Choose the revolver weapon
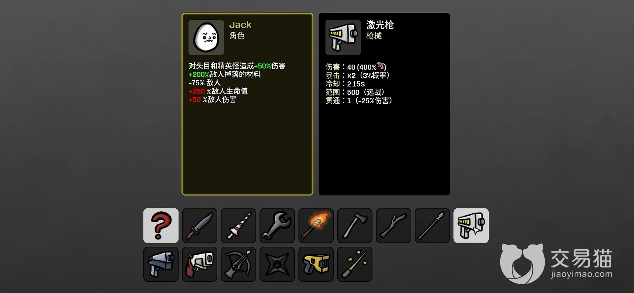The image size is (634, 293). tap(200, 264)
